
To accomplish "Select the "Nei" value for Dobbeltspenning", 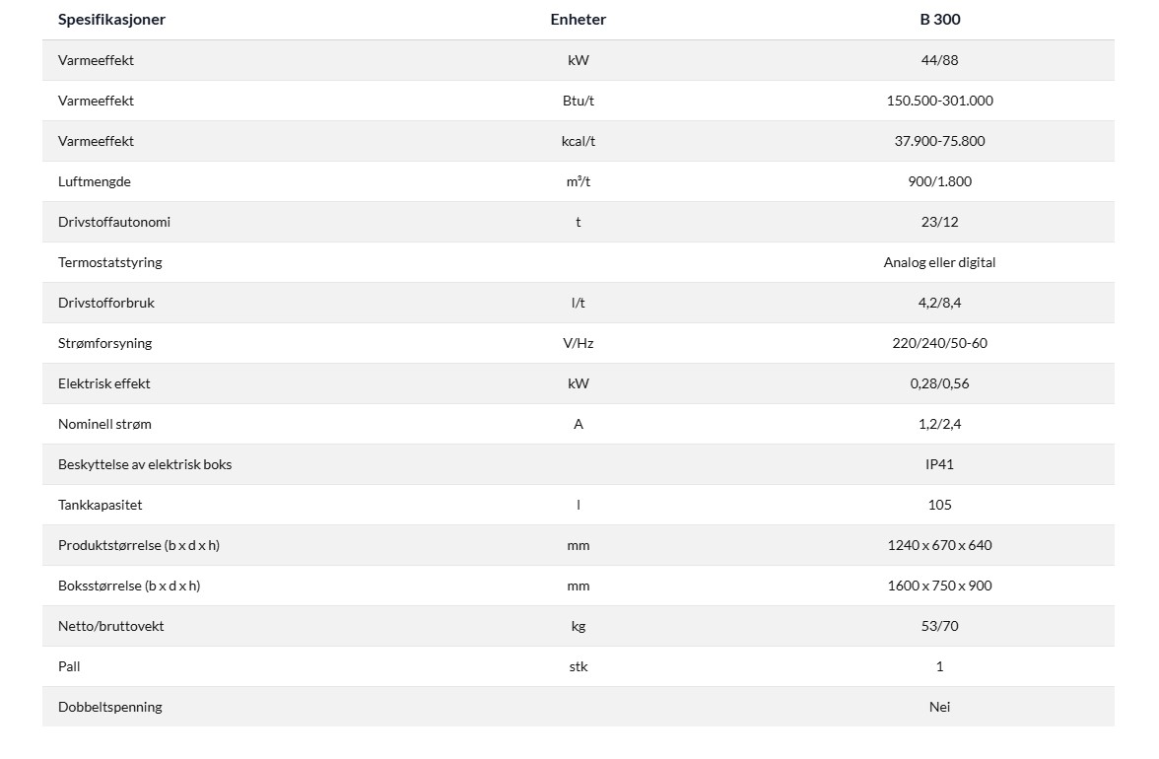I will (939, 707).
